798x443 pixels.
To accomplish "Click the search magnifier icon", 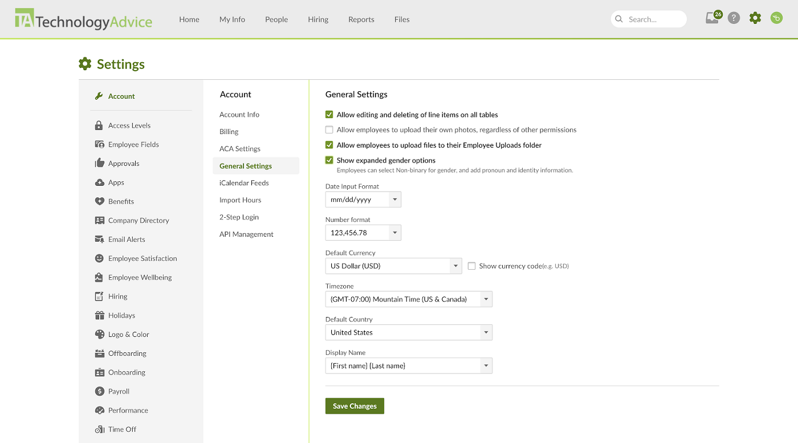I will (619, 19).
